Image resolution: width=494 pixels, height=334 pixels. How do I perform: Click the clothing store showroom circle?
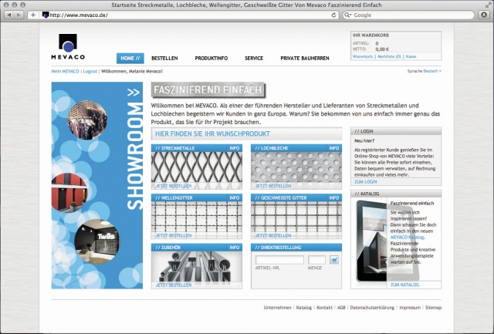[x=87, y=120]
